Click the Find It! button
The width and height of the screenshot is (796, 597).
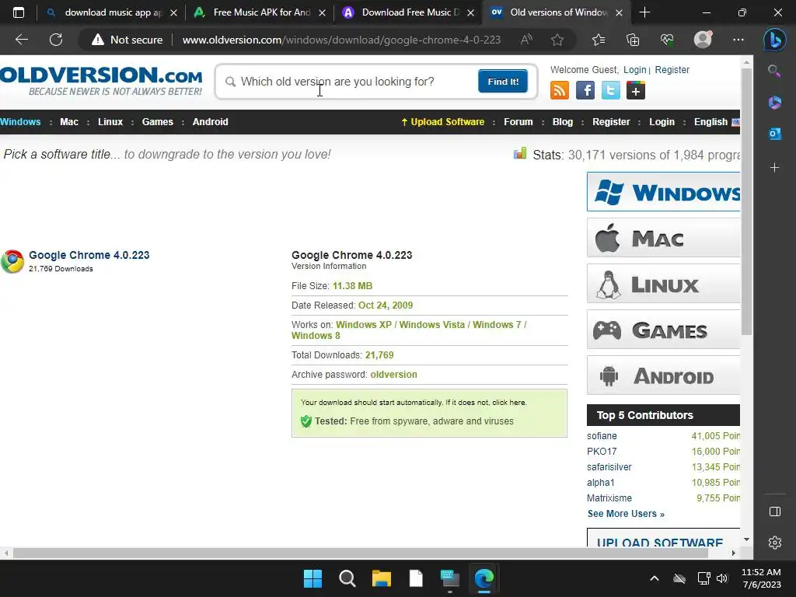[x=503, y=81]
